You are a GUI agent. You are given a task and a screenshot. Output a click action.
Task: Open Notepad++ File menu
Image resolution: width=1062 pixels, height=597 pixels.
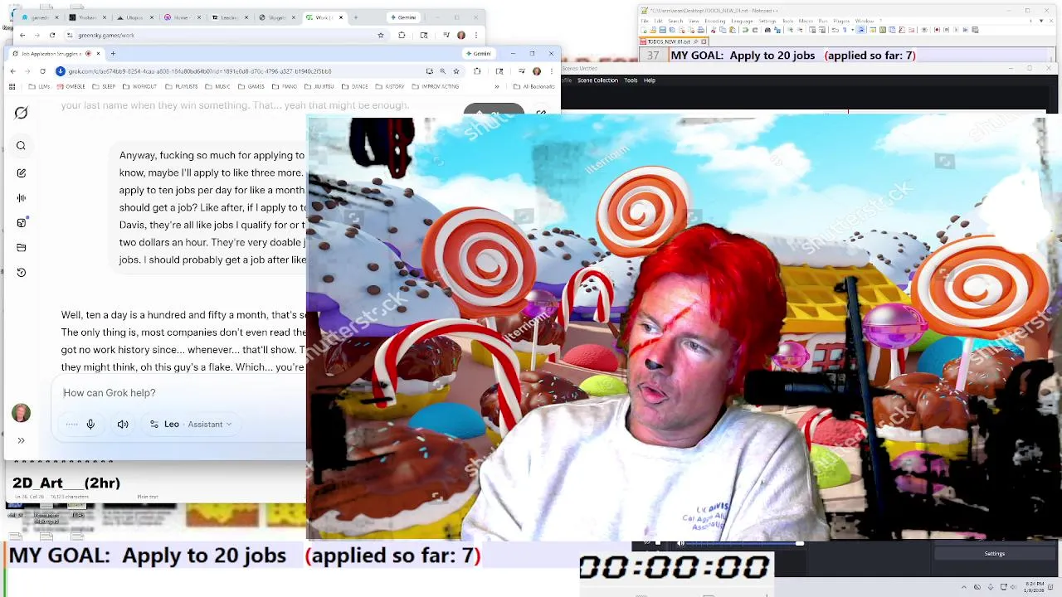[x=645, y=21]
